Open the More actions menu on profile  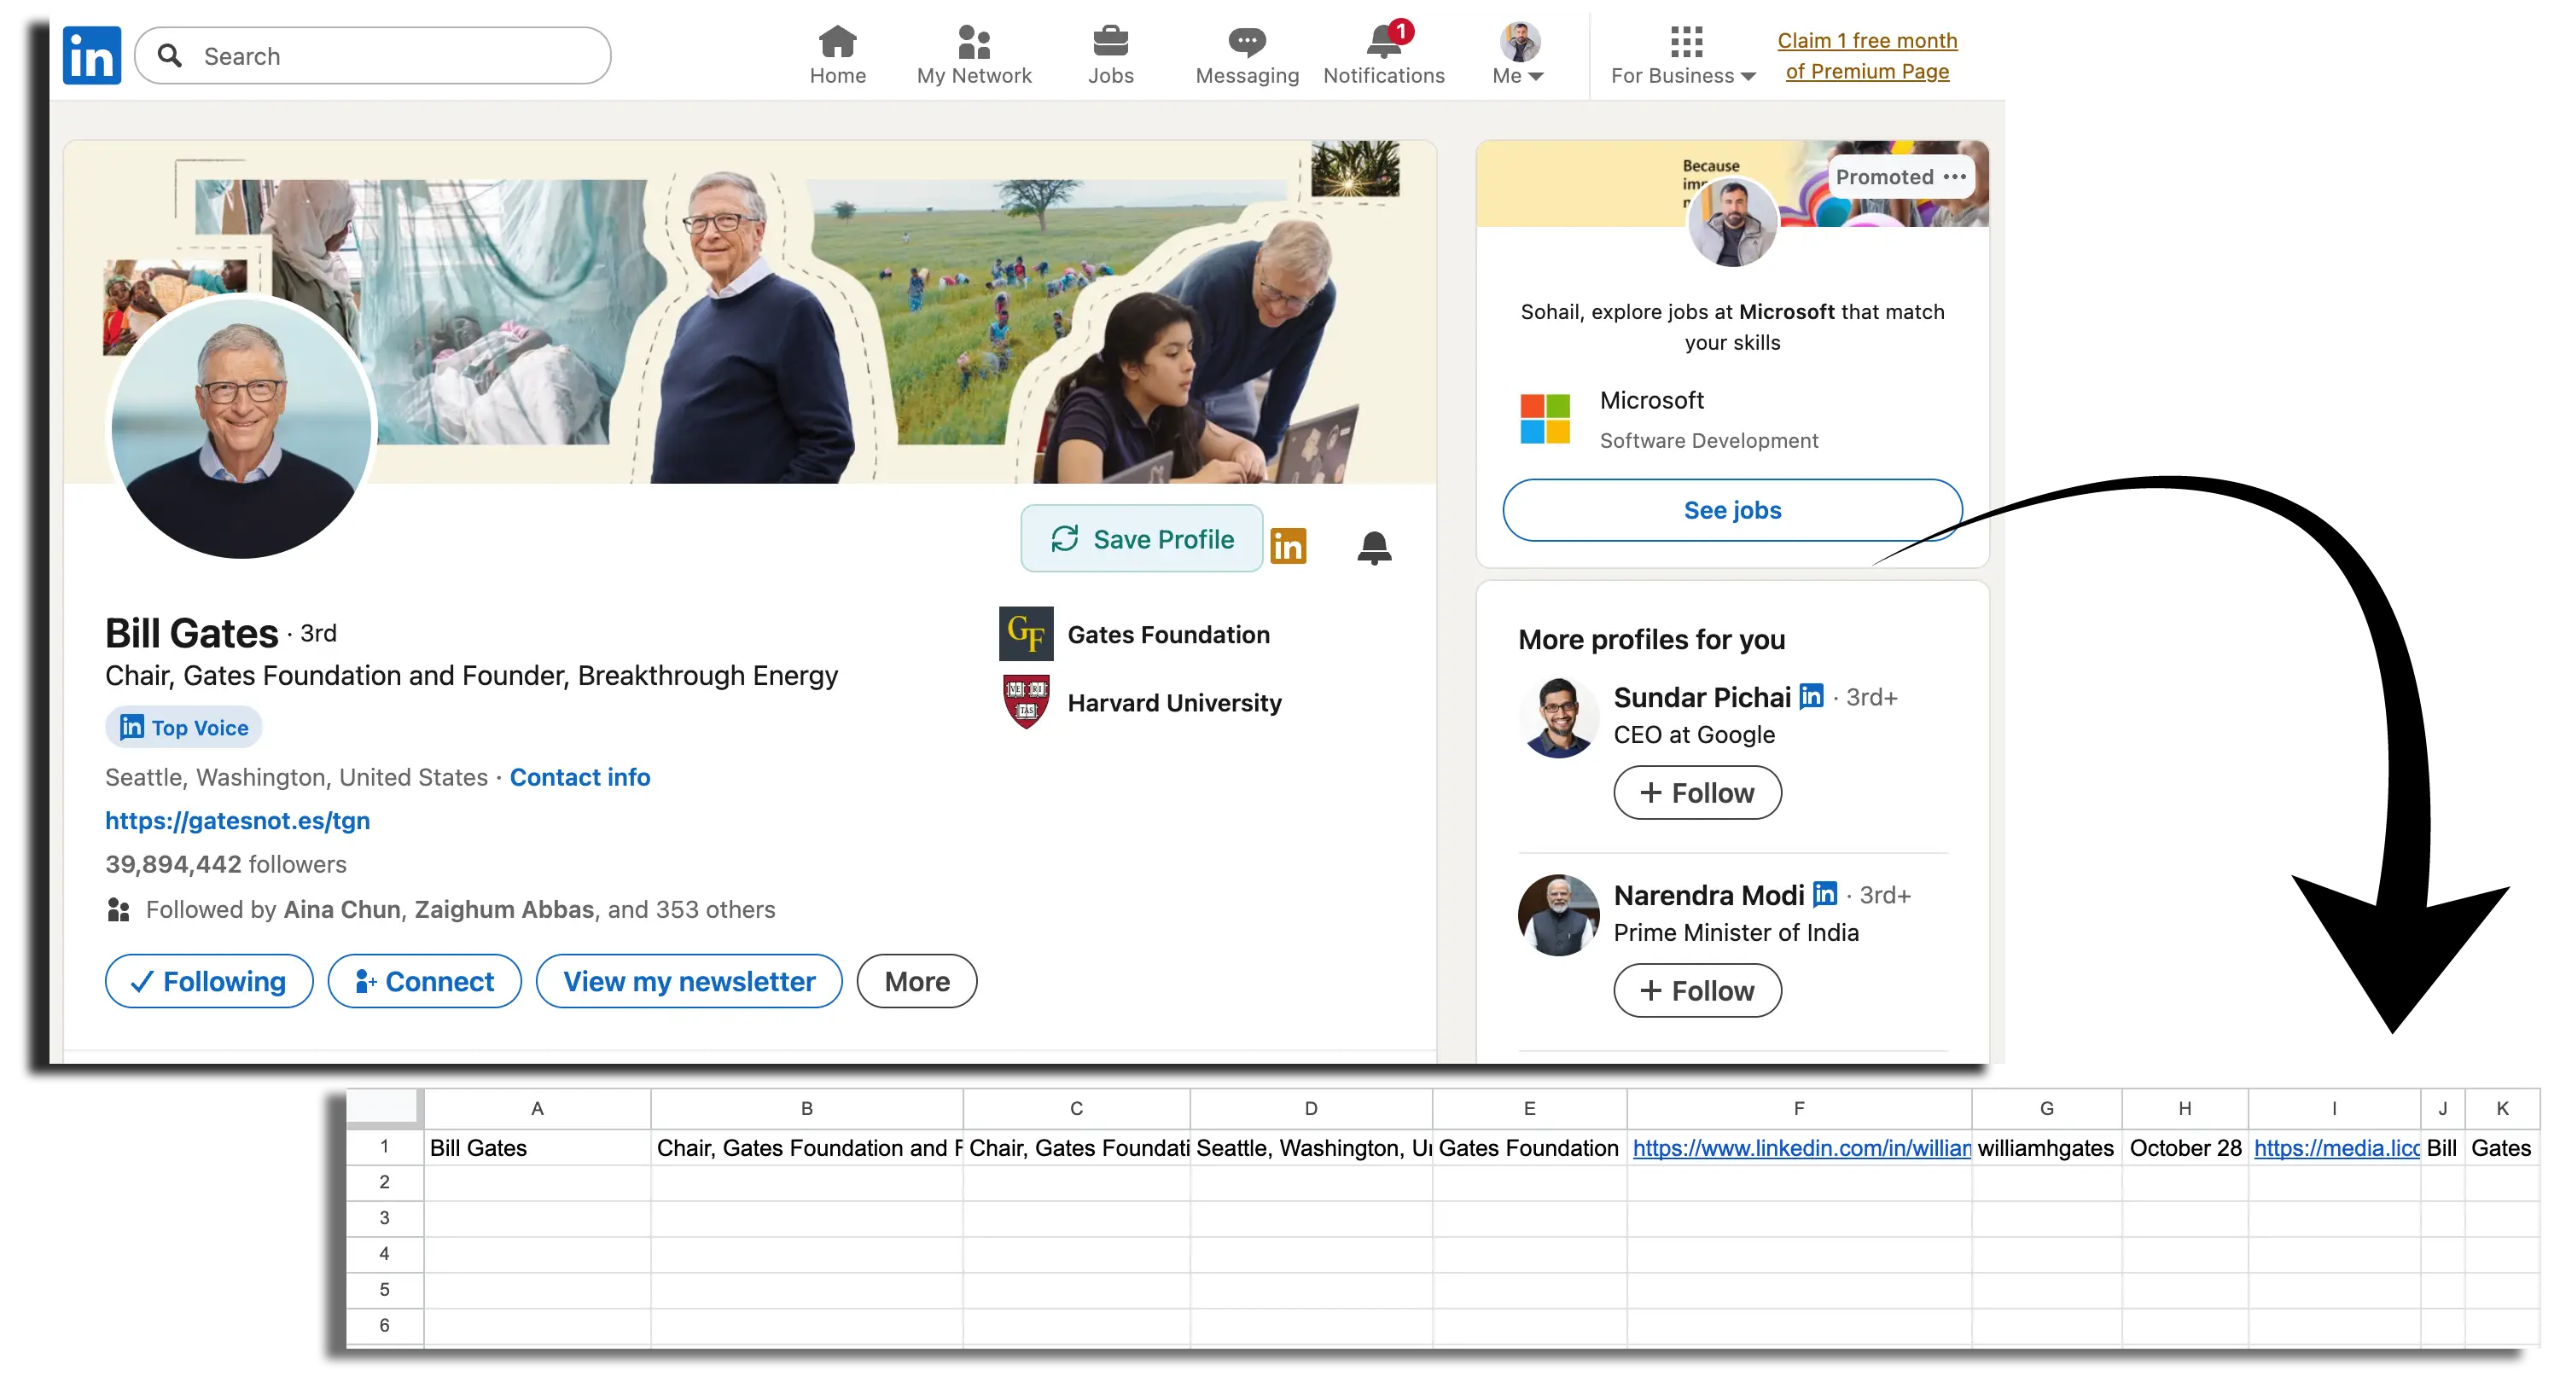point(916,980)
